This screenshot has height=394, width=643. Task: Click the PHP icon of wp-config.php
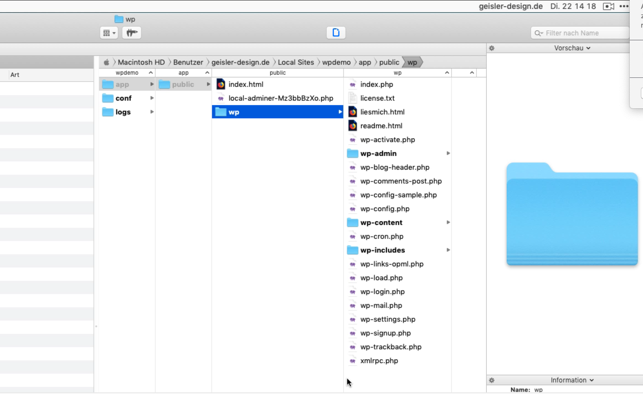[352, 209]
